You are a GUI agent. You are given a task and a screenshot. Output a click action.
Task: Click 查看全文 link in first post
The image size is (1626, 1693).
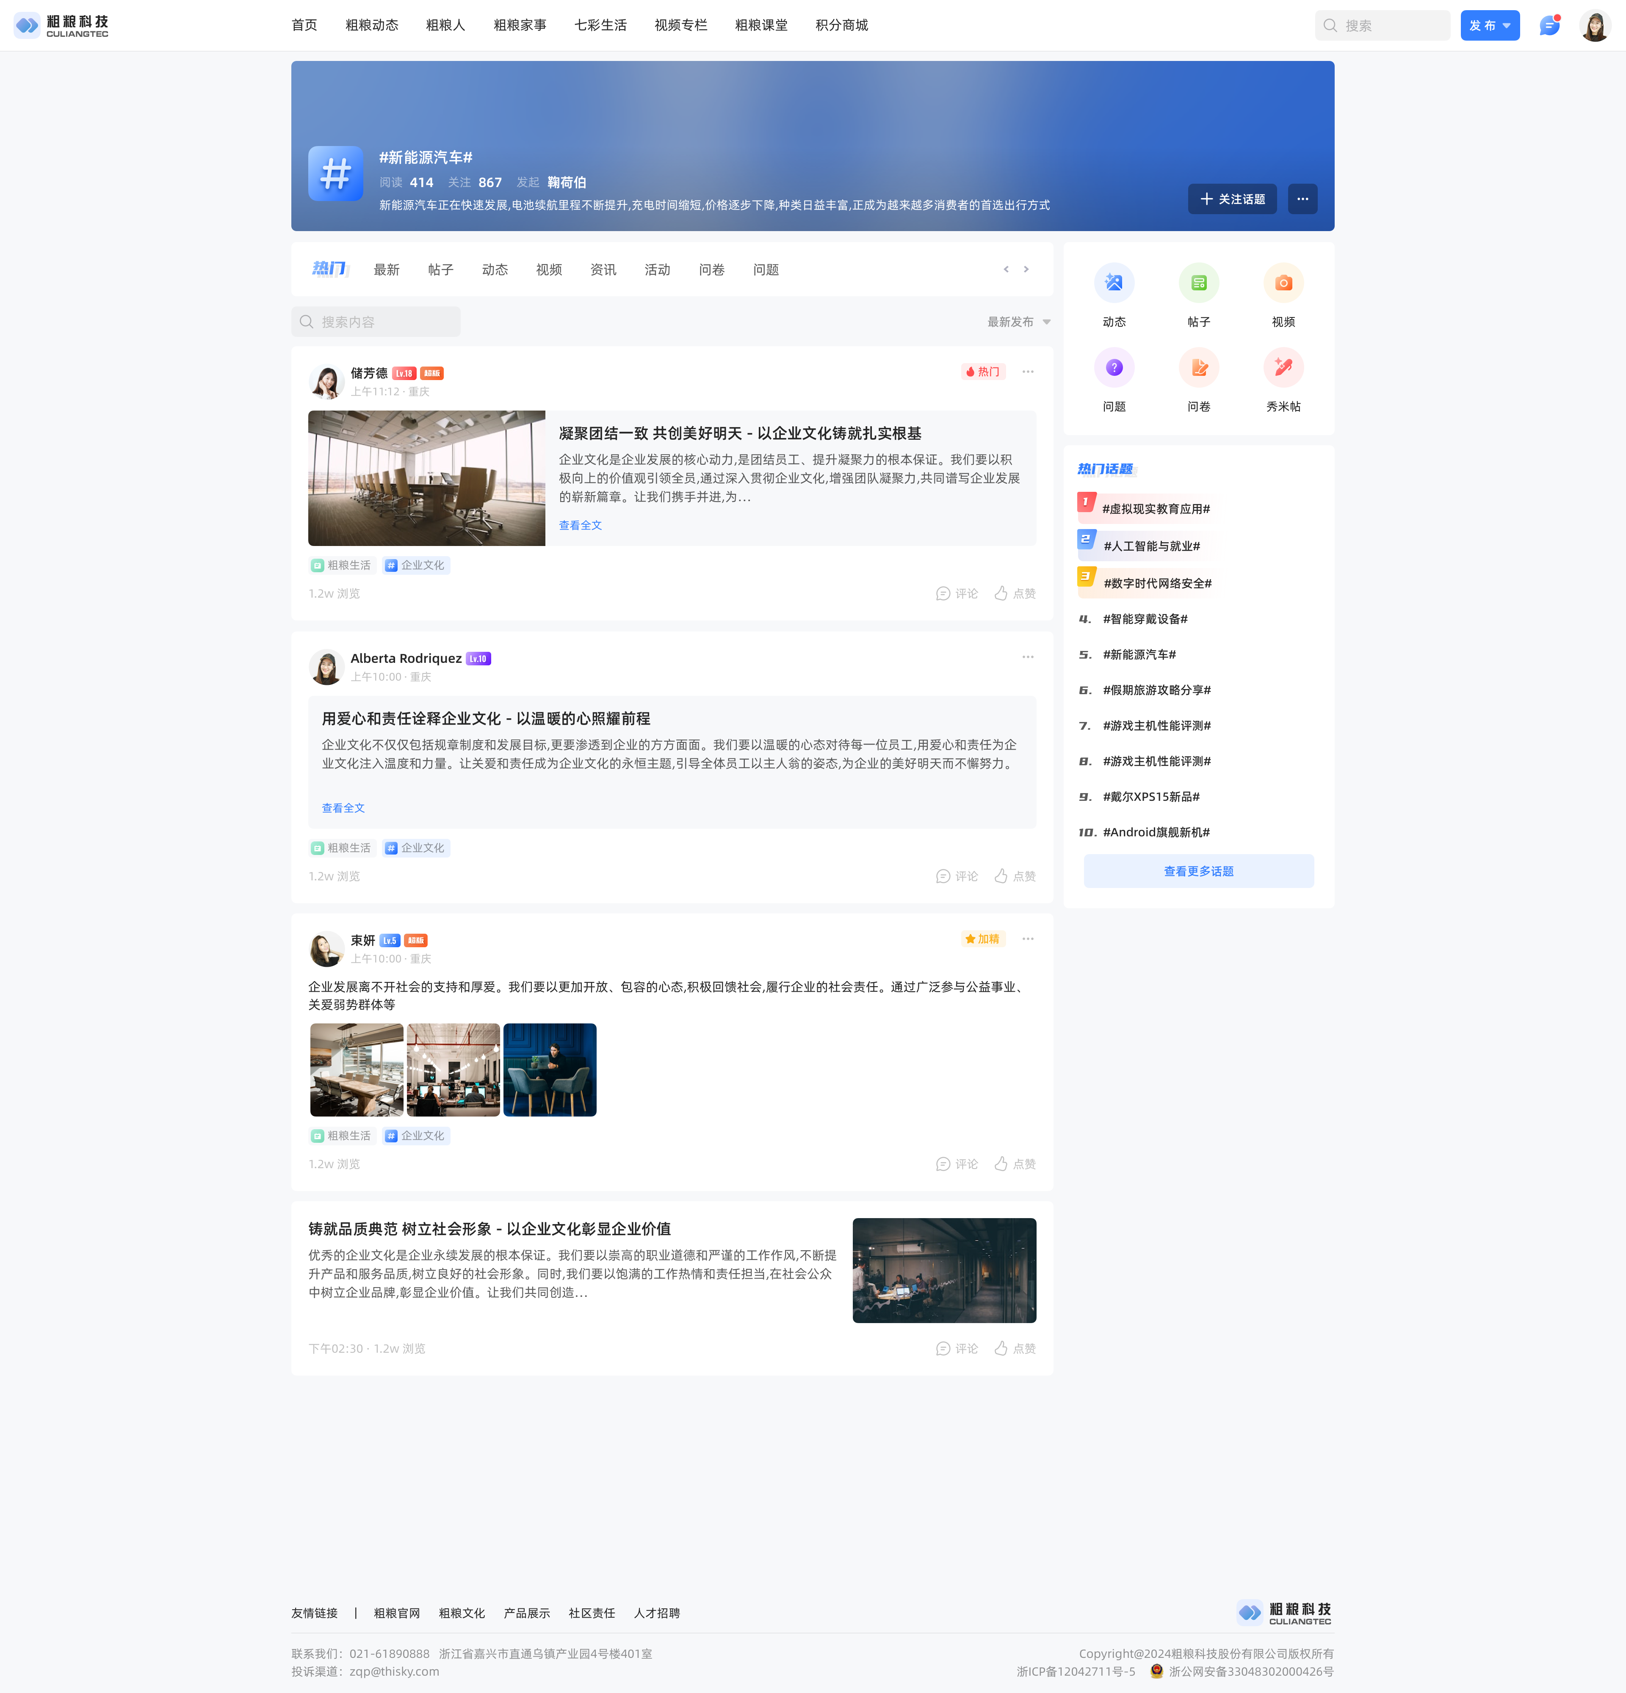pyautogui.click(x=580, y=525)
